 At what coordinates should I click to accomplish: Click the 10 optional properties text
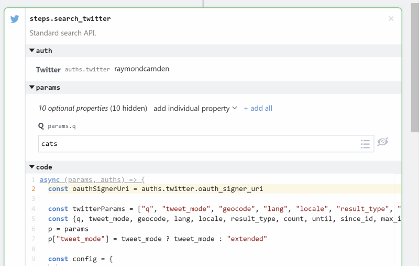[73, 109]
